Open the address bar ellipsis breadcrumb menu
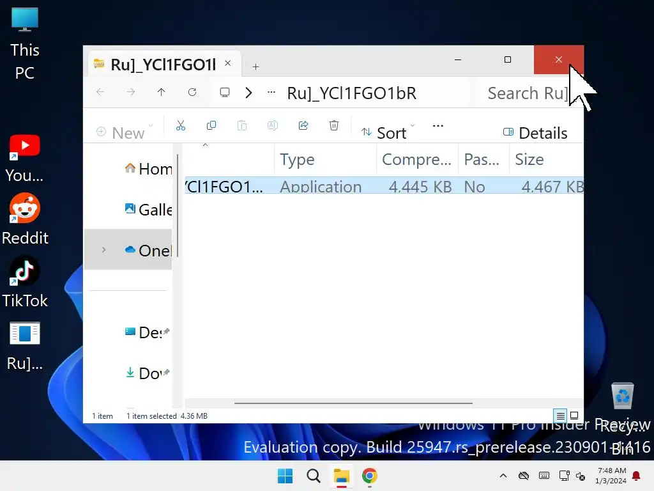 point(271,92)
